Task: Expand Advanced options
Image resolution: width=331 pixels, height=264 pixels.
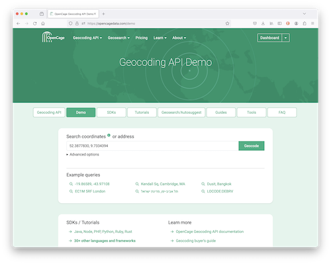Action: coord(83,154)
